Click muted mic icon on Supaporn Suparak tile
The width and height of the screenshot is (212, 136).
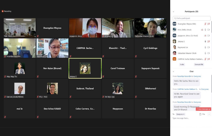click(136, 77)
